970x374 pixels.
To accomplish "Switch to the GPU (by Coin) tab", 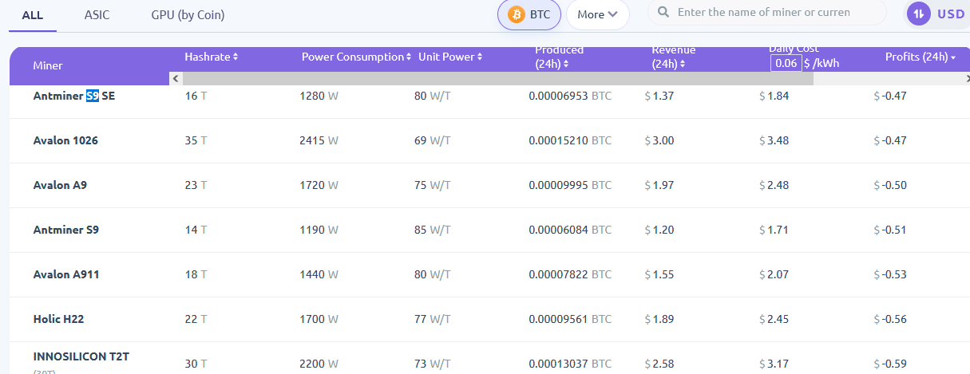I will 188,15.
